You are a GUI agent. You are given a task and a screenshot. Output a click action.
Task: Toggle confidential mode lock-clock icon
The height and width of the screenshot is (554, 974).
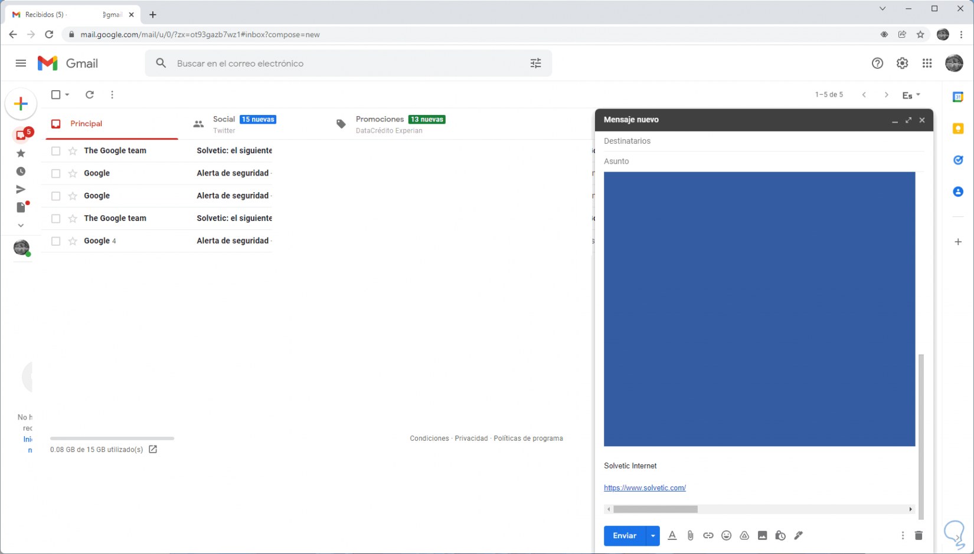tap(780, 535)
